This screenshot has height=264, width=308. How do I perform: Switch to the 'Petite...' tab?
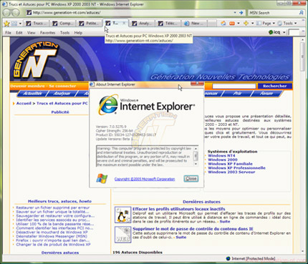90,24
